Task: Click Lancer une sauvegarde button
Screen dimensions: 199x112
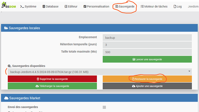Action: point(147,59)
